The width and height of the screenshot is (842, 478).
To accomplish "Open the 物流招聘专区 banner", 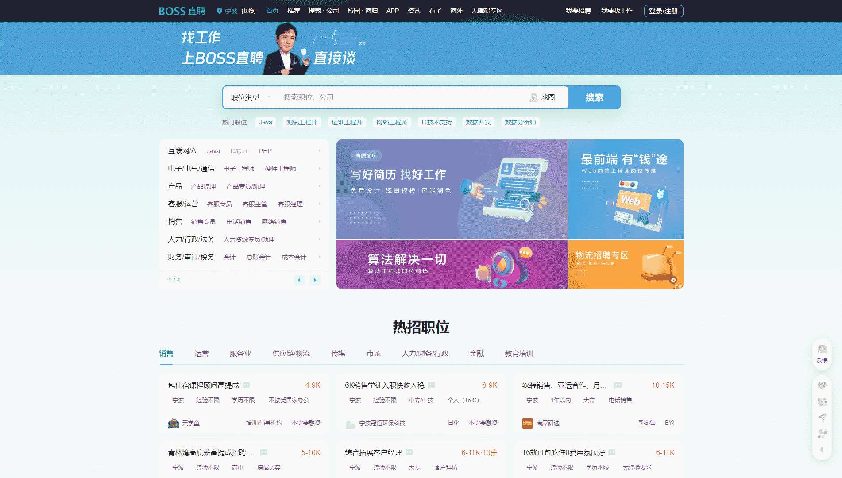I will (x=626, y=265).
